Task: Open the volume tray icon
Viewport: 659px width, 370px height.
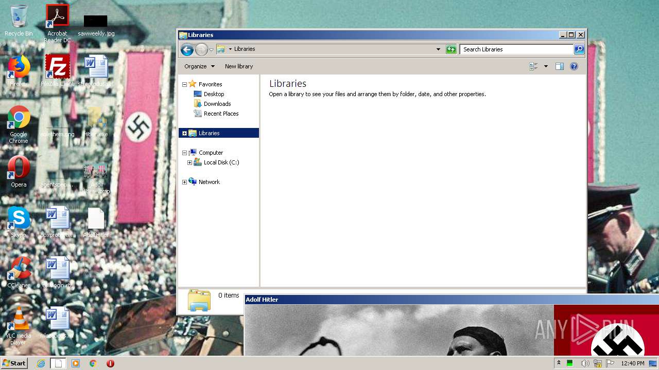Action: (x=585, y=363)
